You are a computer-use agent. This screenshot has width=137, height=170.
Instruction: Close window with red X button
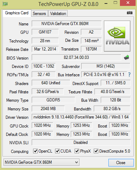point(128,3)
